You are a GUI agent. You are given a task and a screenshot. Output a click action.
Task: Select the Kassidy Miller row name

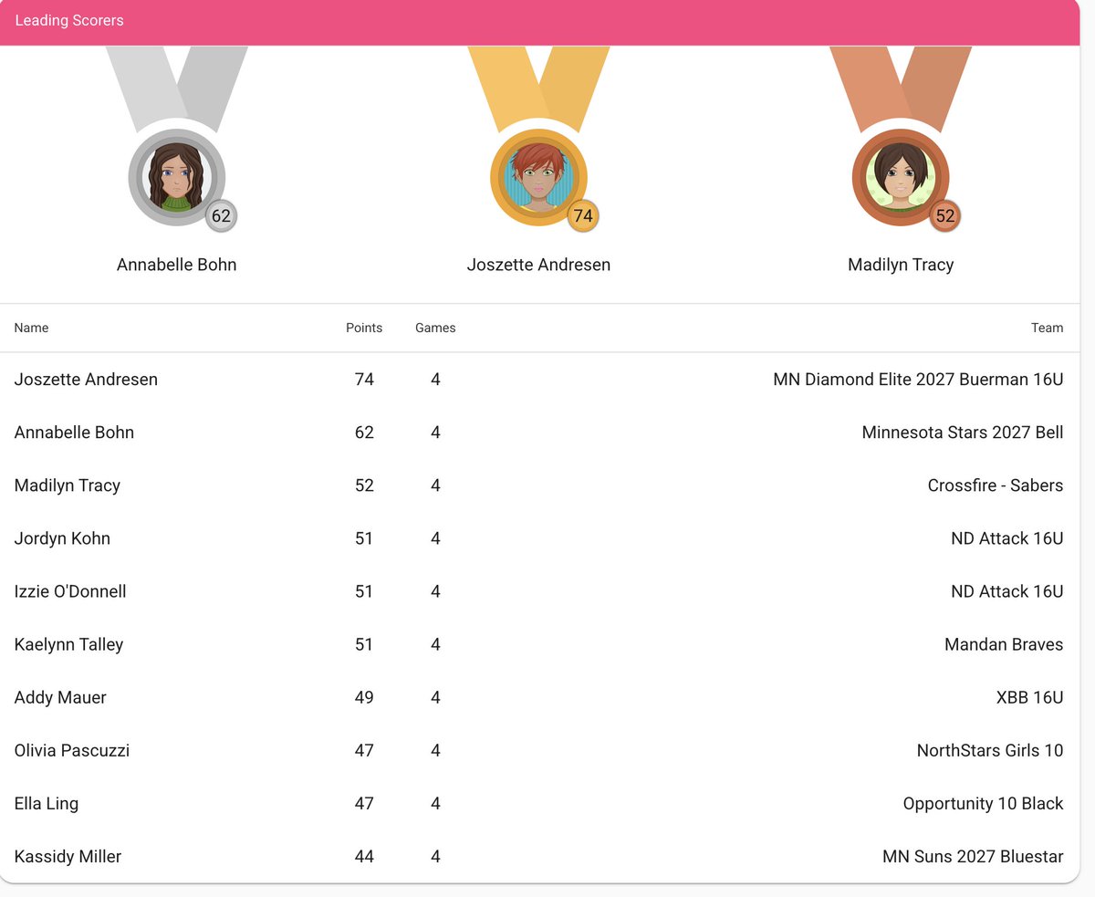coord(68,856)
